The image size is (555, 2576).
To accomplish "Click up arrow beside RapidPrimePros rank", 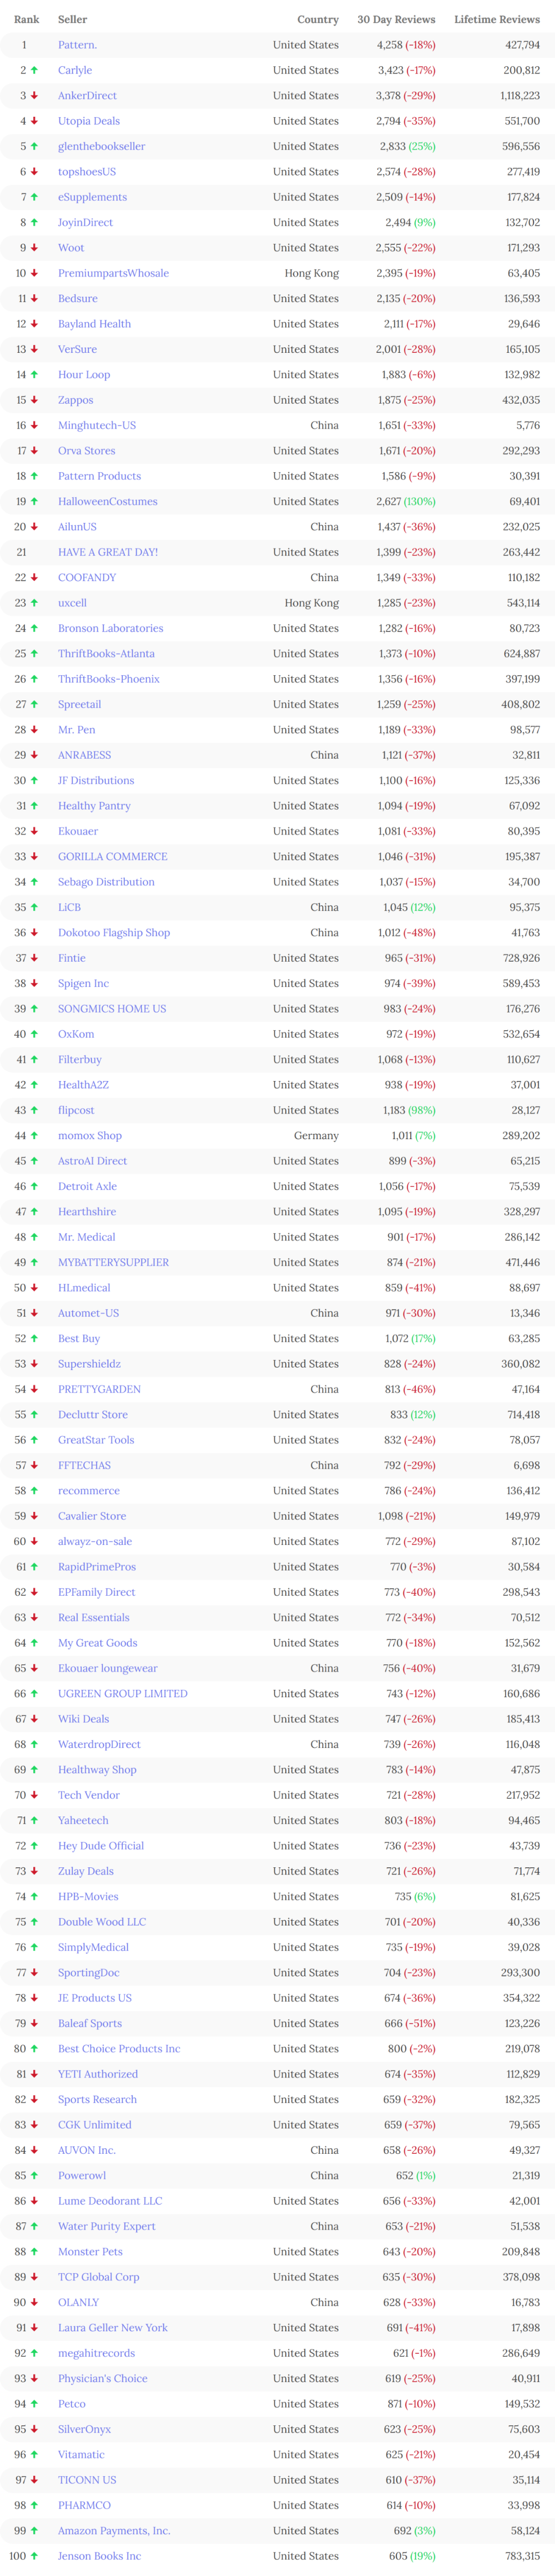I will pyautogui.click(x=34, y=1567).
